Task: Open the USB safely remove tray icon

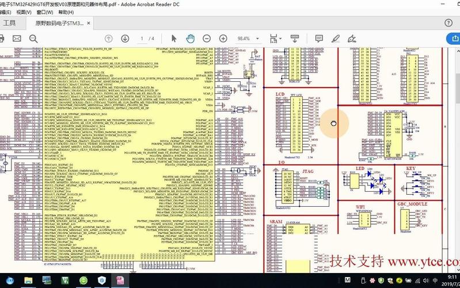Action: coord(363,281)
